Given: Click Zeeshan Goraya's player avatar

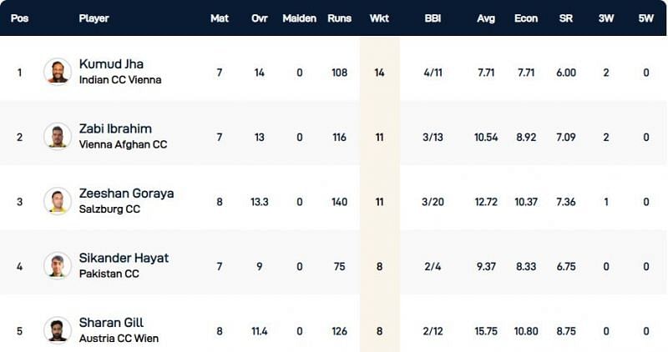Looking at the screenshot, I should (x=58, y=201).
